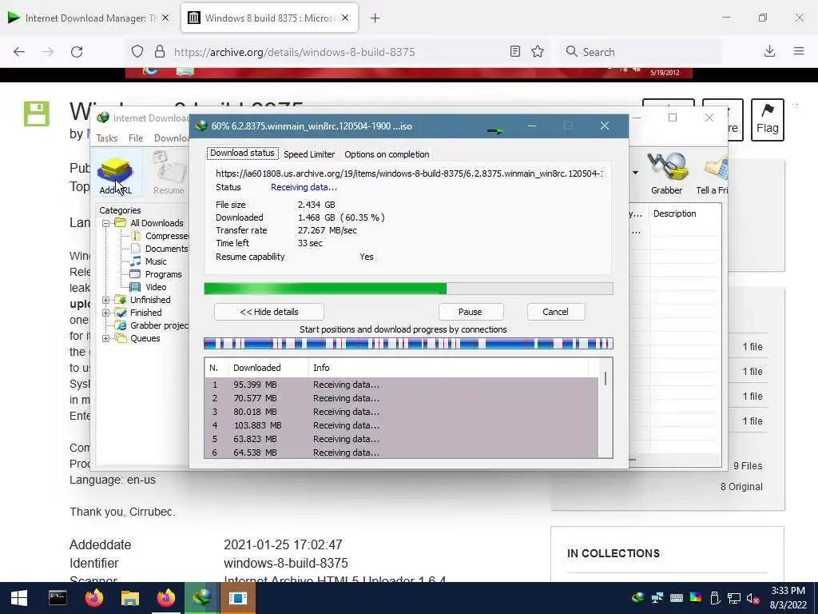Viewport: 818px width, 614px height.
Task: Open the Firefox hamburger menu
Action: [799, 51]
